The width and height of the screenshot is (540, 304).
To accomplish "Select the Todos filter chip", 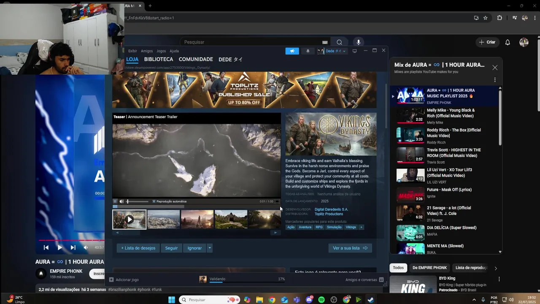I will 398,268.
